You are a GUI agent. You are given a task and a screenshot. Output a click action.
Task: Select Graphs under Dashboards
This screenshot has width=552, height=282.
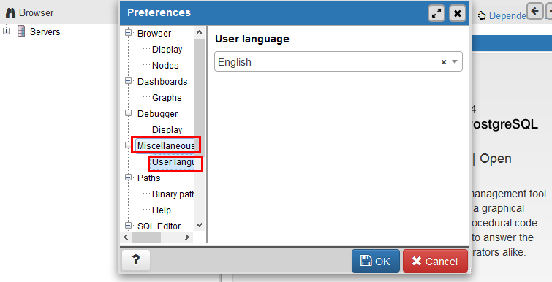pos(167,97)
